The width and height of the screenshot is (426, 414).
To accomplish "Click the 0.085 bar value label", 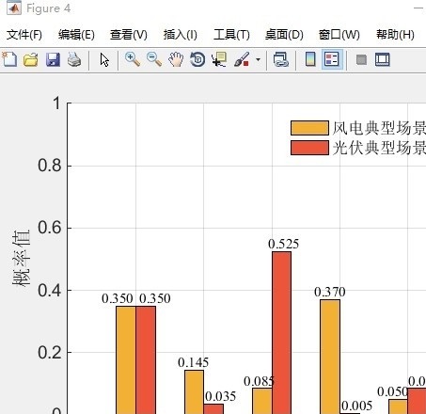I will pyautogui.click(x=259, y=381).
